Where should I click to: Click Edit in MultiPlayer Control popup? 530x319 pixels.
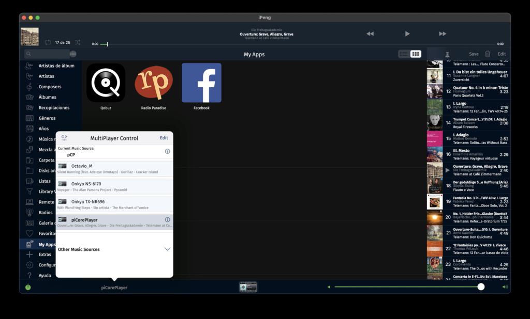point(164,138)
